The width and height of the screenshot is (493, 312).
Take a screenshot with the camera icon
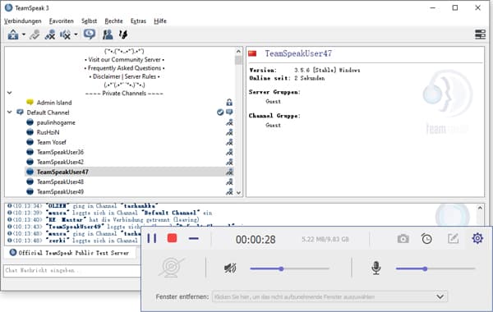(403, 239)
